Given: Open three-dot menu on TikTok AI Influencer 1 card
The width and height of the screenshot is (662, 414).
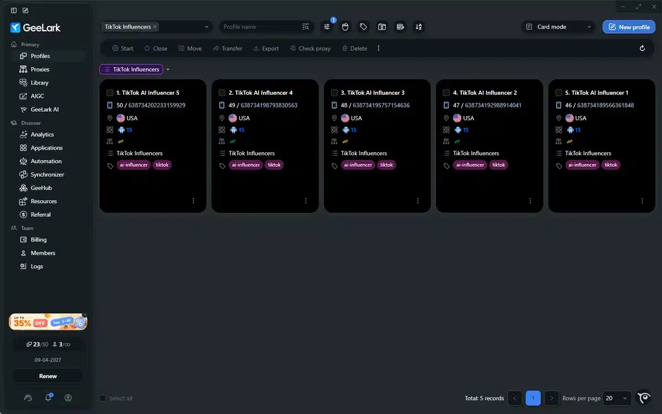Looking at the screenshot, I should 642,201.
